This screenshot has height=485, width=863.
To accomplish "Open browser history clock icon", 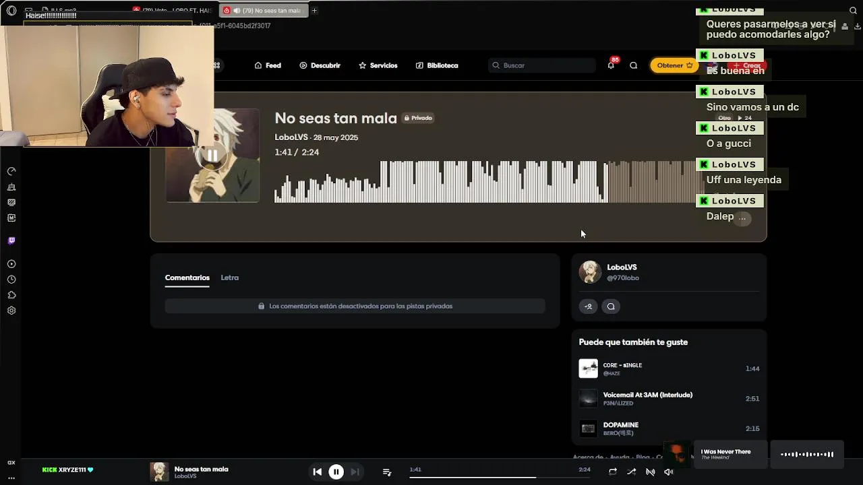I will [x=11, y=280].
